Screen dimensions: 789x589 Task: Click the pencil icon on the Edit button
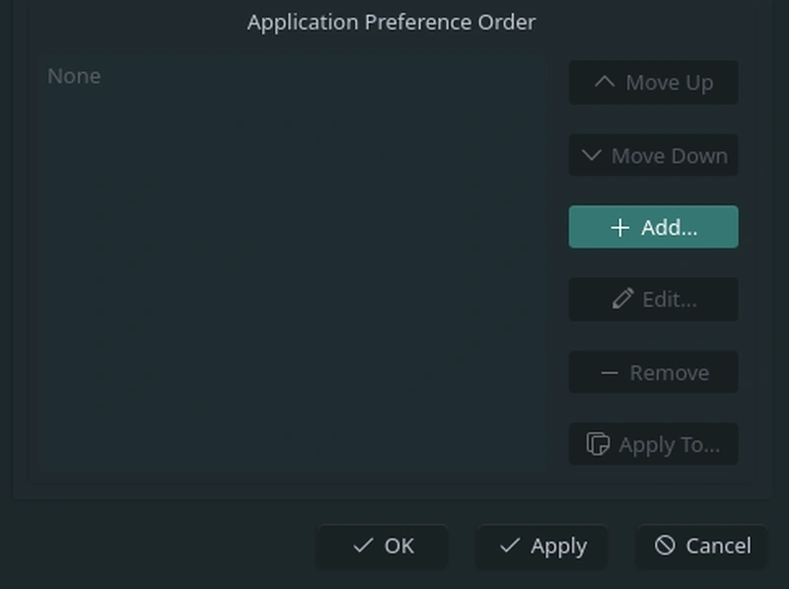click(622, 300)
